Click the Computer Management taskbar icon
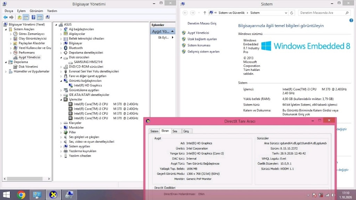Viewport: 356px width, 200px height. pyautogui.click(x=69, y=195)
